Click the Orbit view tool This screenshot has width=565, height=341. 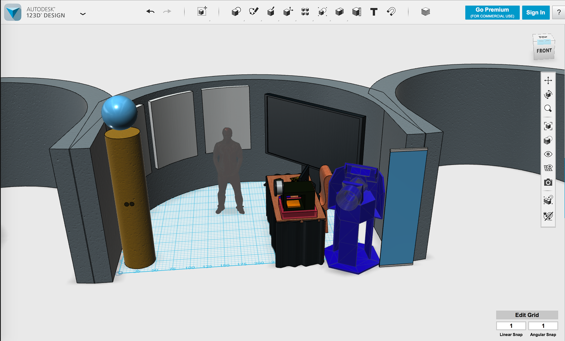tap(548, 94)
